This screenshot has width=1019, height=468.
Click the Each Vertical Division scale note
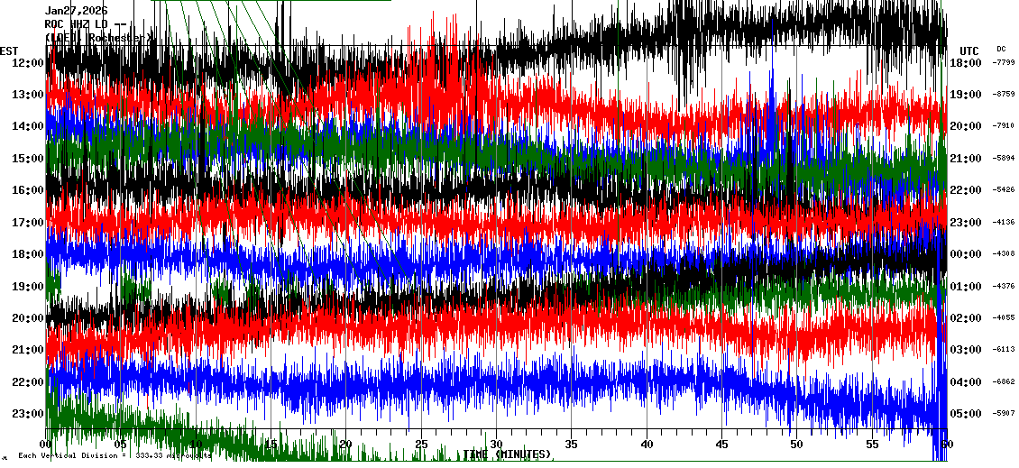click(113, 455)
